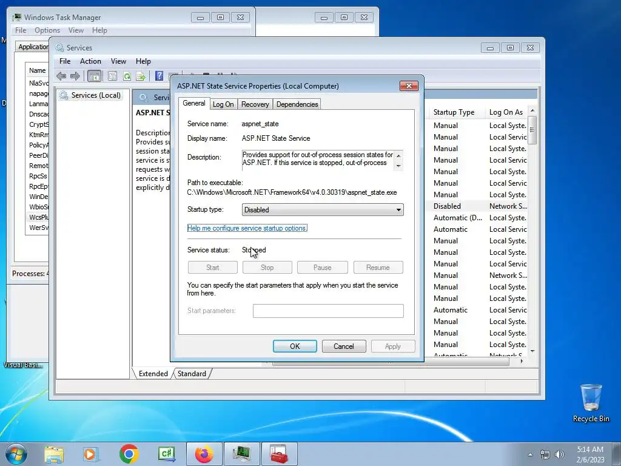This screenshot has height=466, width=621.
Task: Switch to the Standard view tab
Action: coord(192,374)
